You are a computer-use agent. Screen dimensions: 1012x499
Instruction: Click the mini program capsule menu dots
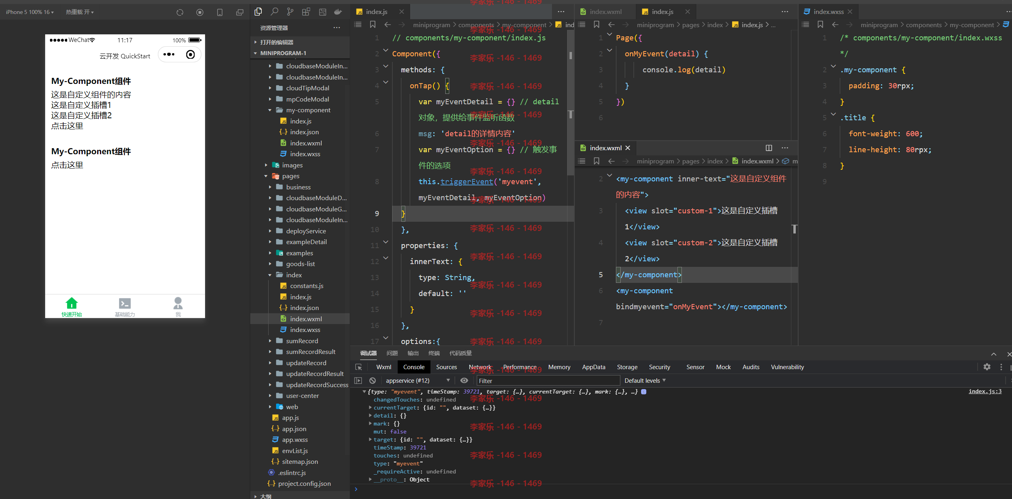click(x=169, y=54)
